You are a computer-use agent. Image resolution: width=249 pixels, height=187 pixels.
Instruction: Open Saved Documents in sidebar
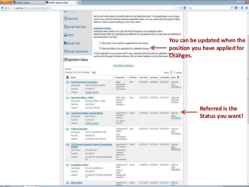76,51
